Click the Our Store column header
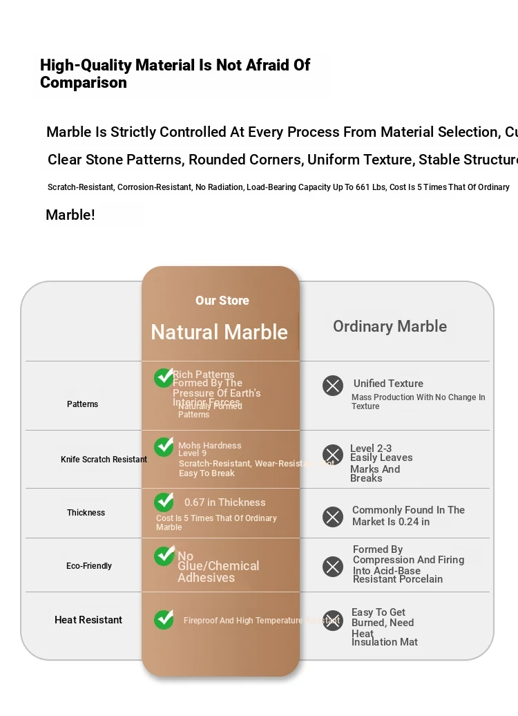This screenshot has width=518, height=716. (x=222, y=301)
